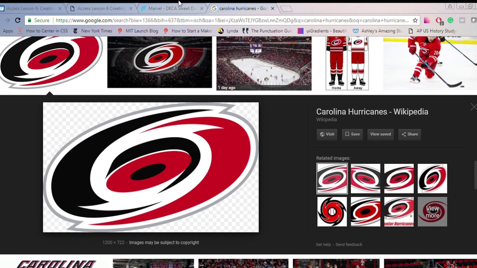Viewport: 477px width, 268px height.
Task: Open Home and Away uniforms thumbnail
Action: coord(347,63)
